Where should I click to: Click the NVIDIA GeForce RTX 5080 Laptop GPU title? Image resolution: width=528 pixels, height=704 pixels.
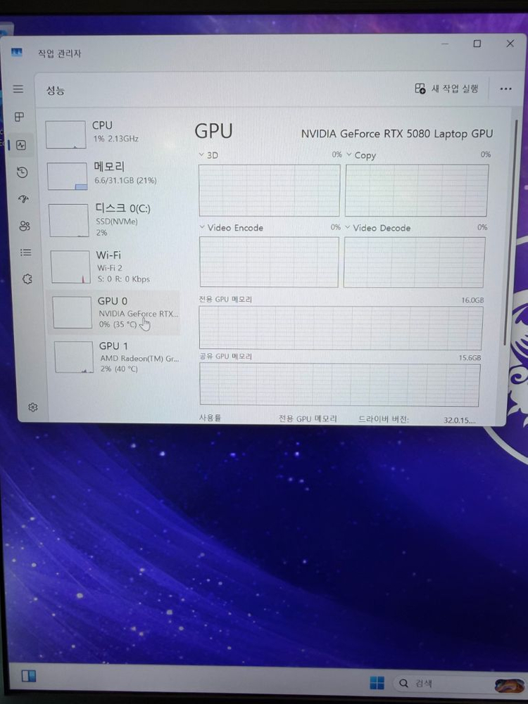point(397,134)
